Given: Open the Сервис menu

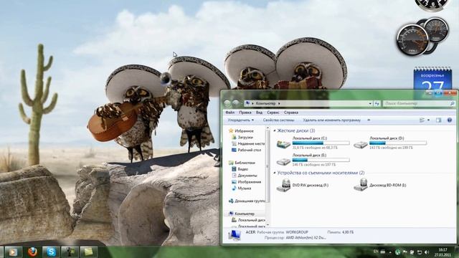Looking at the screenshot, I should (x=273, y=113).
